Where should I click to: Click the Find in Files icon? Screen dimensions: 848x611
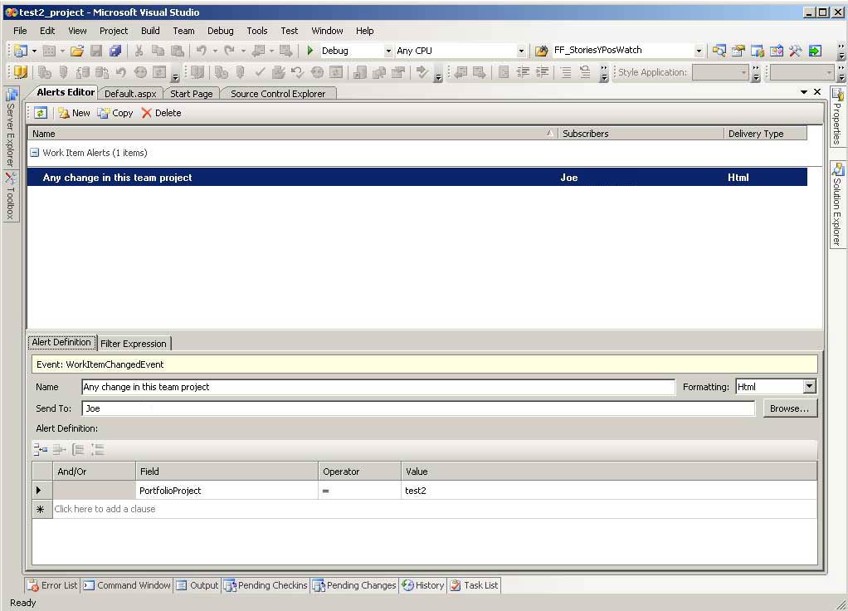[x=541, y=51]
